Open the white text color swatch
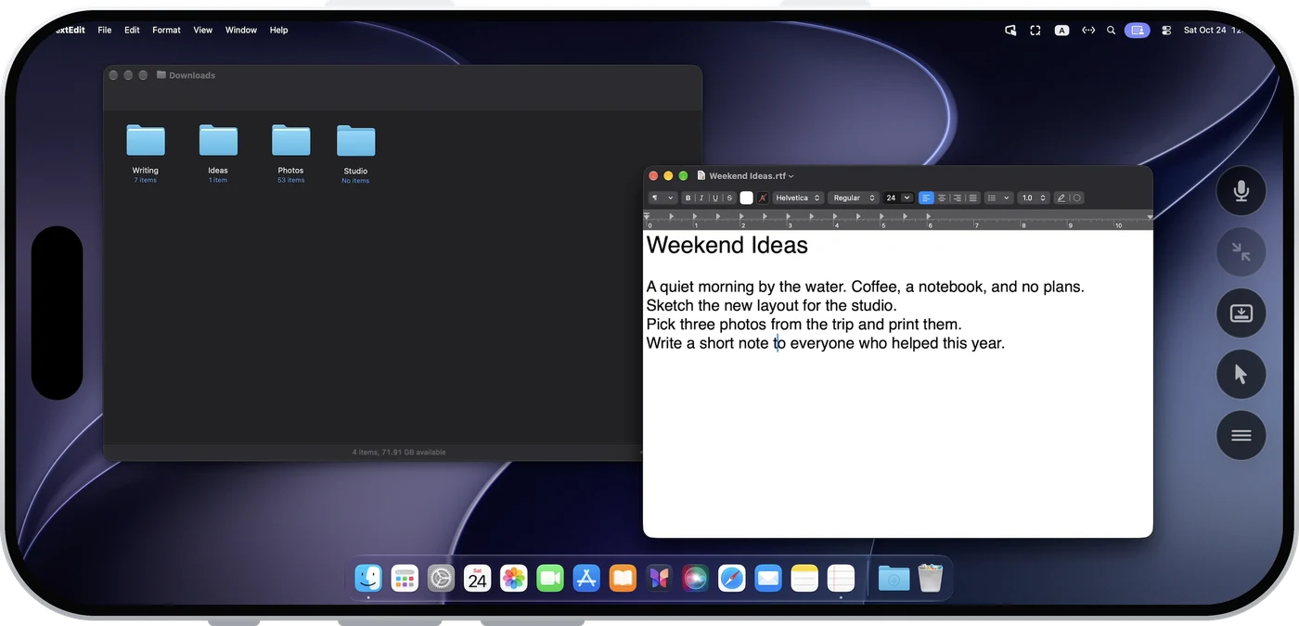This screenshot has width=1299, height=626. (x=746, y=198)
